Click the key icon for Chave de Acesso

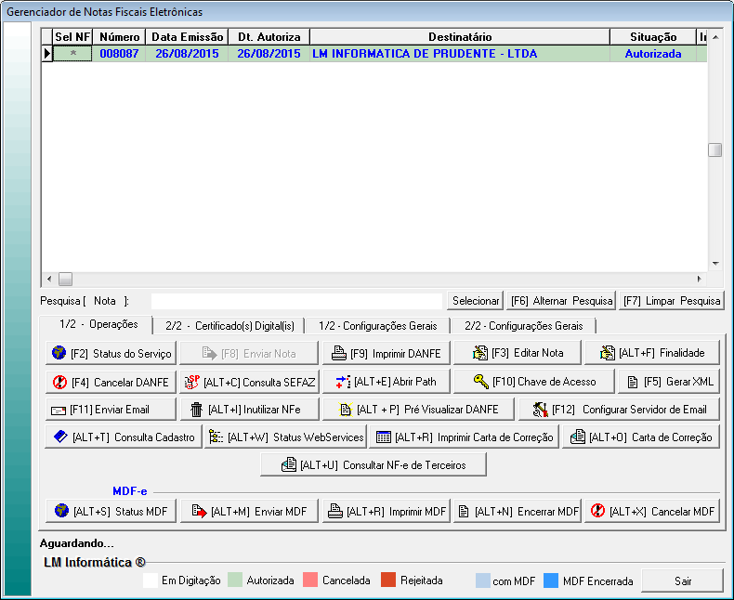[x=480, y=382]
